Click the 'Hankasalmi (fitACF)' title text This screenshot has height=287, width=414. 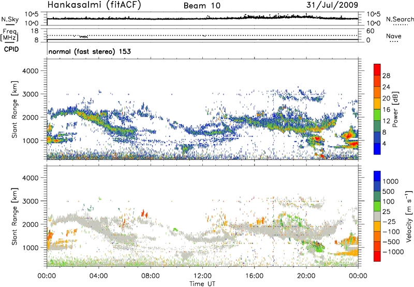click(94, 5)
